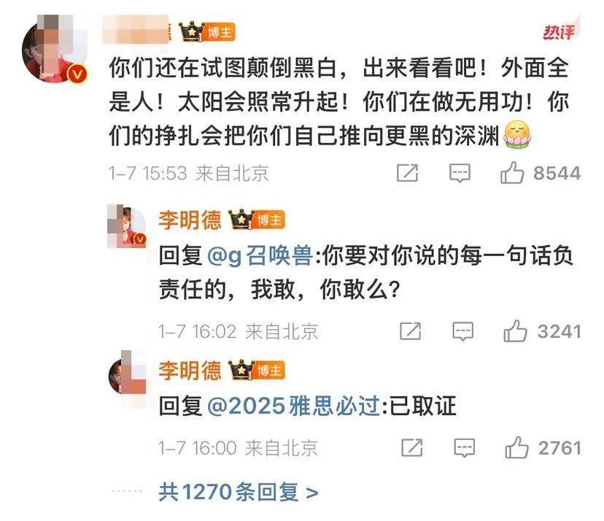The image size is (604, 521).
Task: Expand all 1270 replies
Action: [239, 492]
